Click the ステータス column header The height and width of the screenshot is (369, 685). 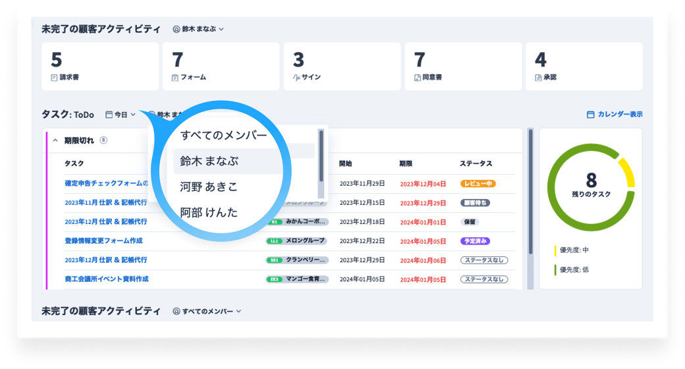point(476,163)
